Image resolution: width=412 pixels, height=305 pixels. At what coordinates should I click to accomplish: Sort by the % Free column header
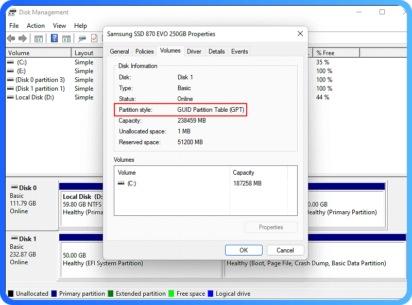tap(336, 53)
